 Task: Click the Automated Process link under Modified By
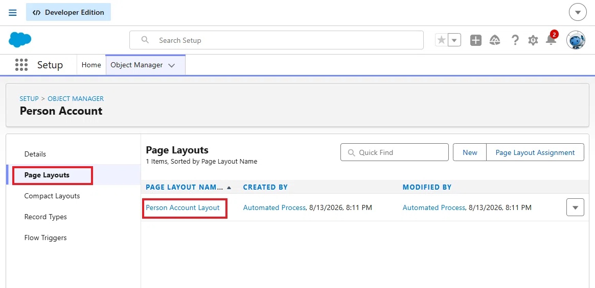point(434,207)
